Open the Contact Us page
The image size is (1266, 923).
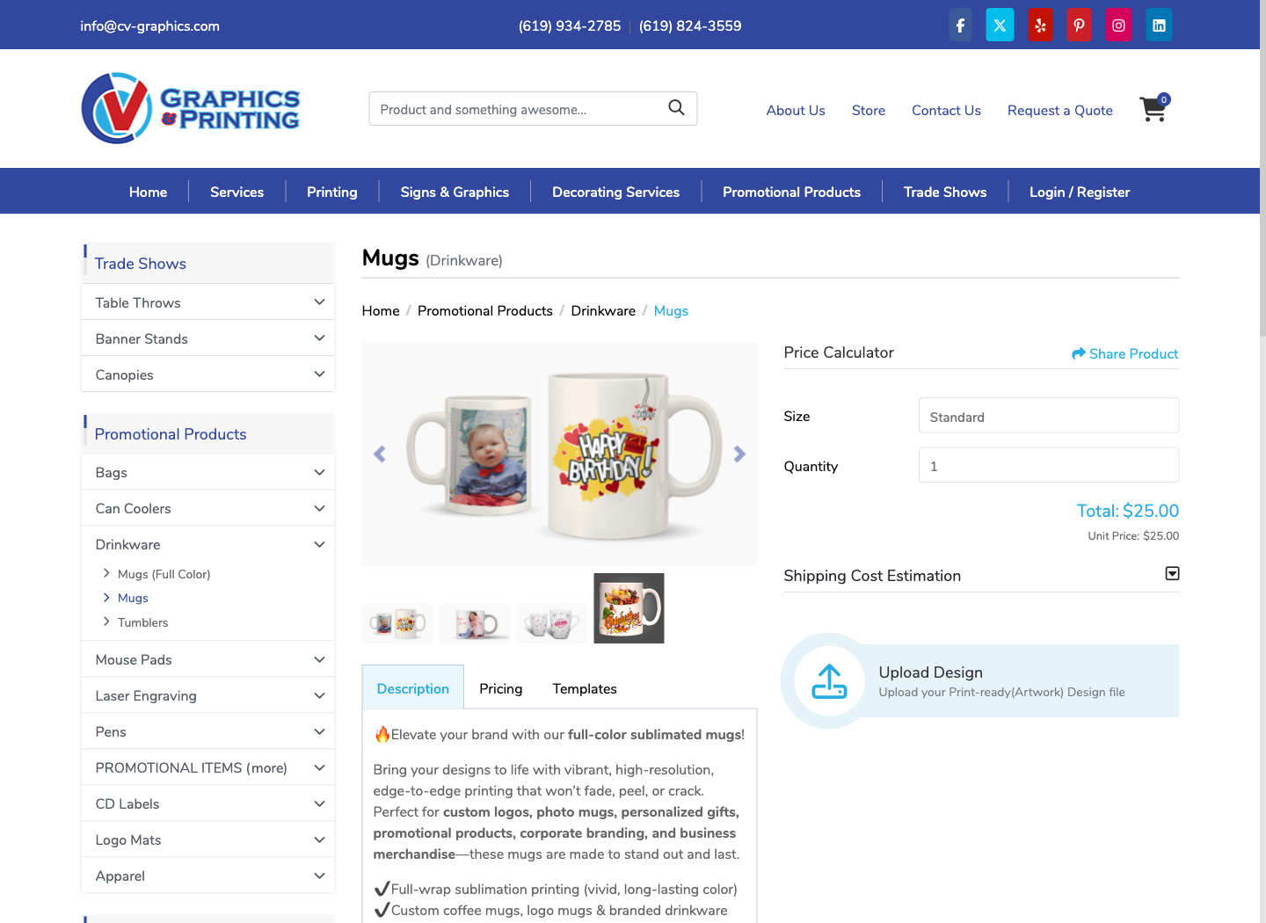[x=946, y=110]
